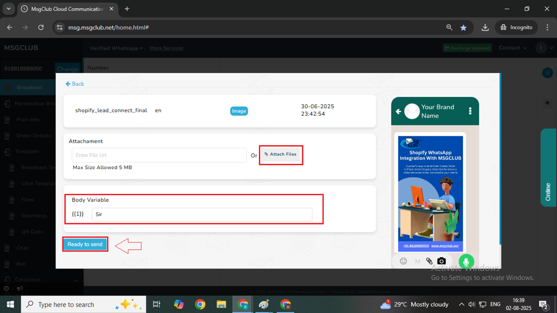Click the profile avatar in the app header
The width and height of the screenshot is (557, 313).
pyautogui.click(x=541, y=48)
